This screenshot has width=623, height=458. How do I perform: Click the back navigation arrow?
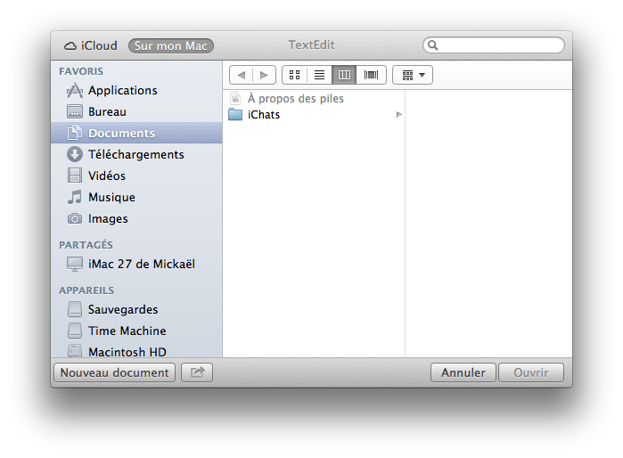[x=242, y=75]
